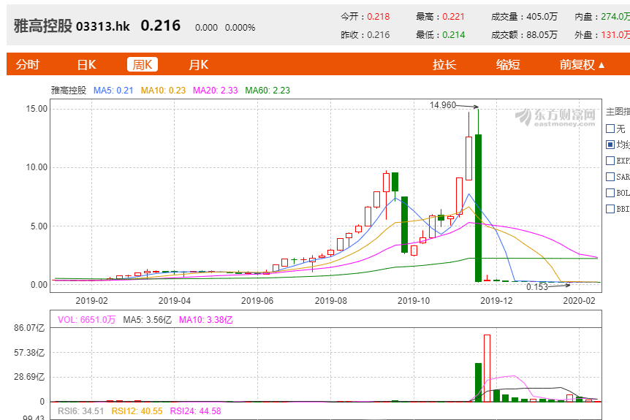
Task: Click the 昨收 value 0.216
Action: (379, 35)
